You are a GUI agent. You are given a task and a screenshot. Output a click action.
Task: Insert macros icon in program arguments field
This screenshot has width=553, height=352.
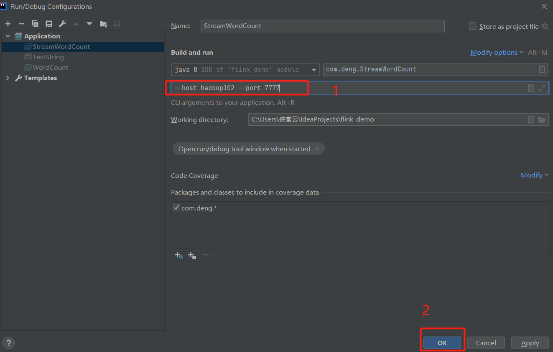click(x=530, y=88)
